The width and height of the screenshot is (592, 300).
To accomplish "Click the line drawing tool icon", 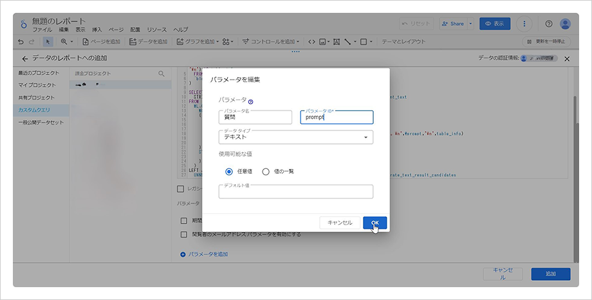I will (347, 42).
